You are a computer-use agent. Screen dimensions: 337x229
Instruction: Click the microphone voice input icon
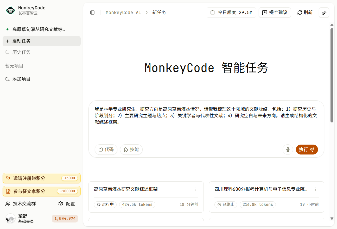(x=288, y=150)
